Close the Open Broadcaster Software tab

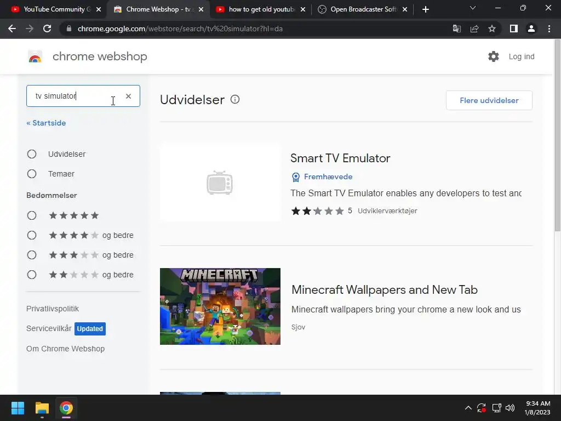pos(405,9)
